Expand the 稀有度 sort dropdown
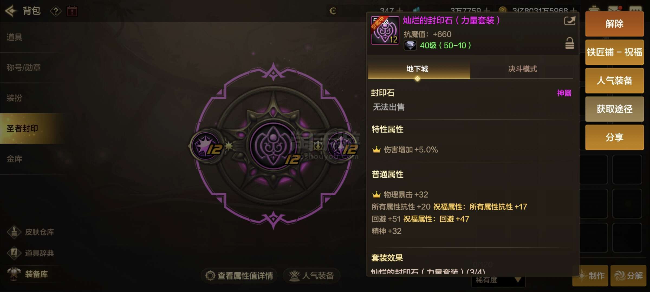Viewport: 650px width, 292px height. click(x=498, y=280)
